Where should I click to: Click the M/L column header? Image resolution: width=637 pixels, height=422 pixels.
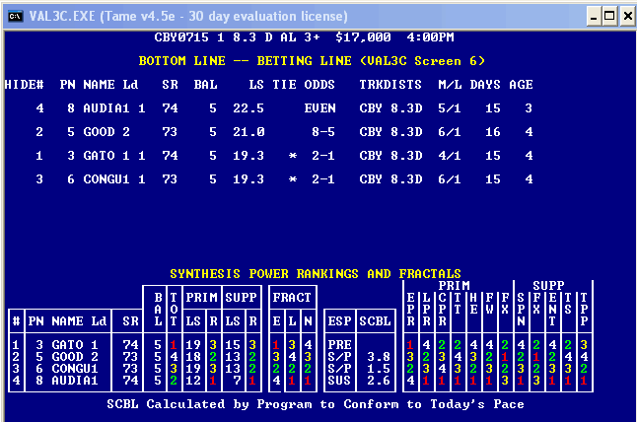coord(450,85)
